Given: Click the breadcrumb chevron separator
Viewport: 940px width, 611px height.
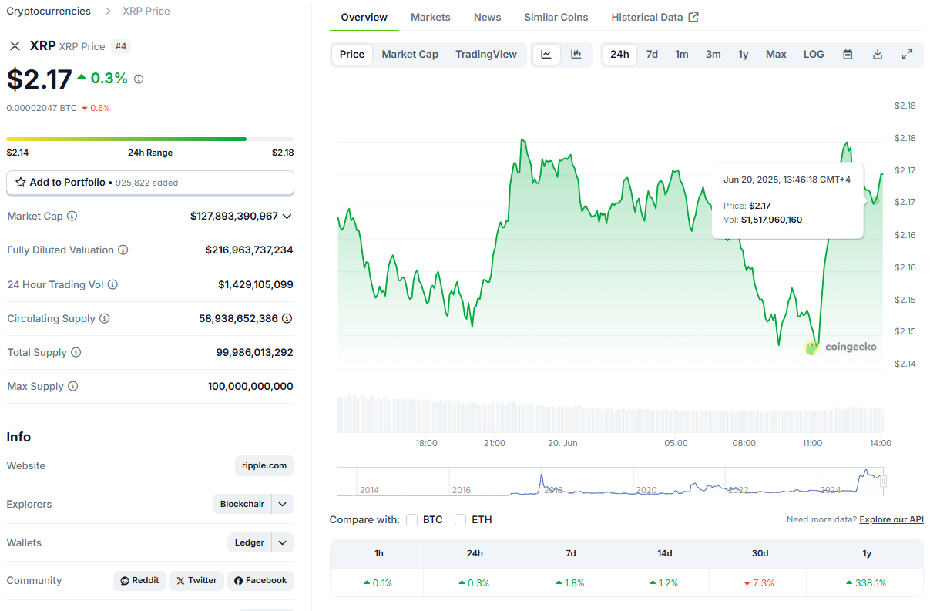Looking at the screenshot, I should click(107, 12).
